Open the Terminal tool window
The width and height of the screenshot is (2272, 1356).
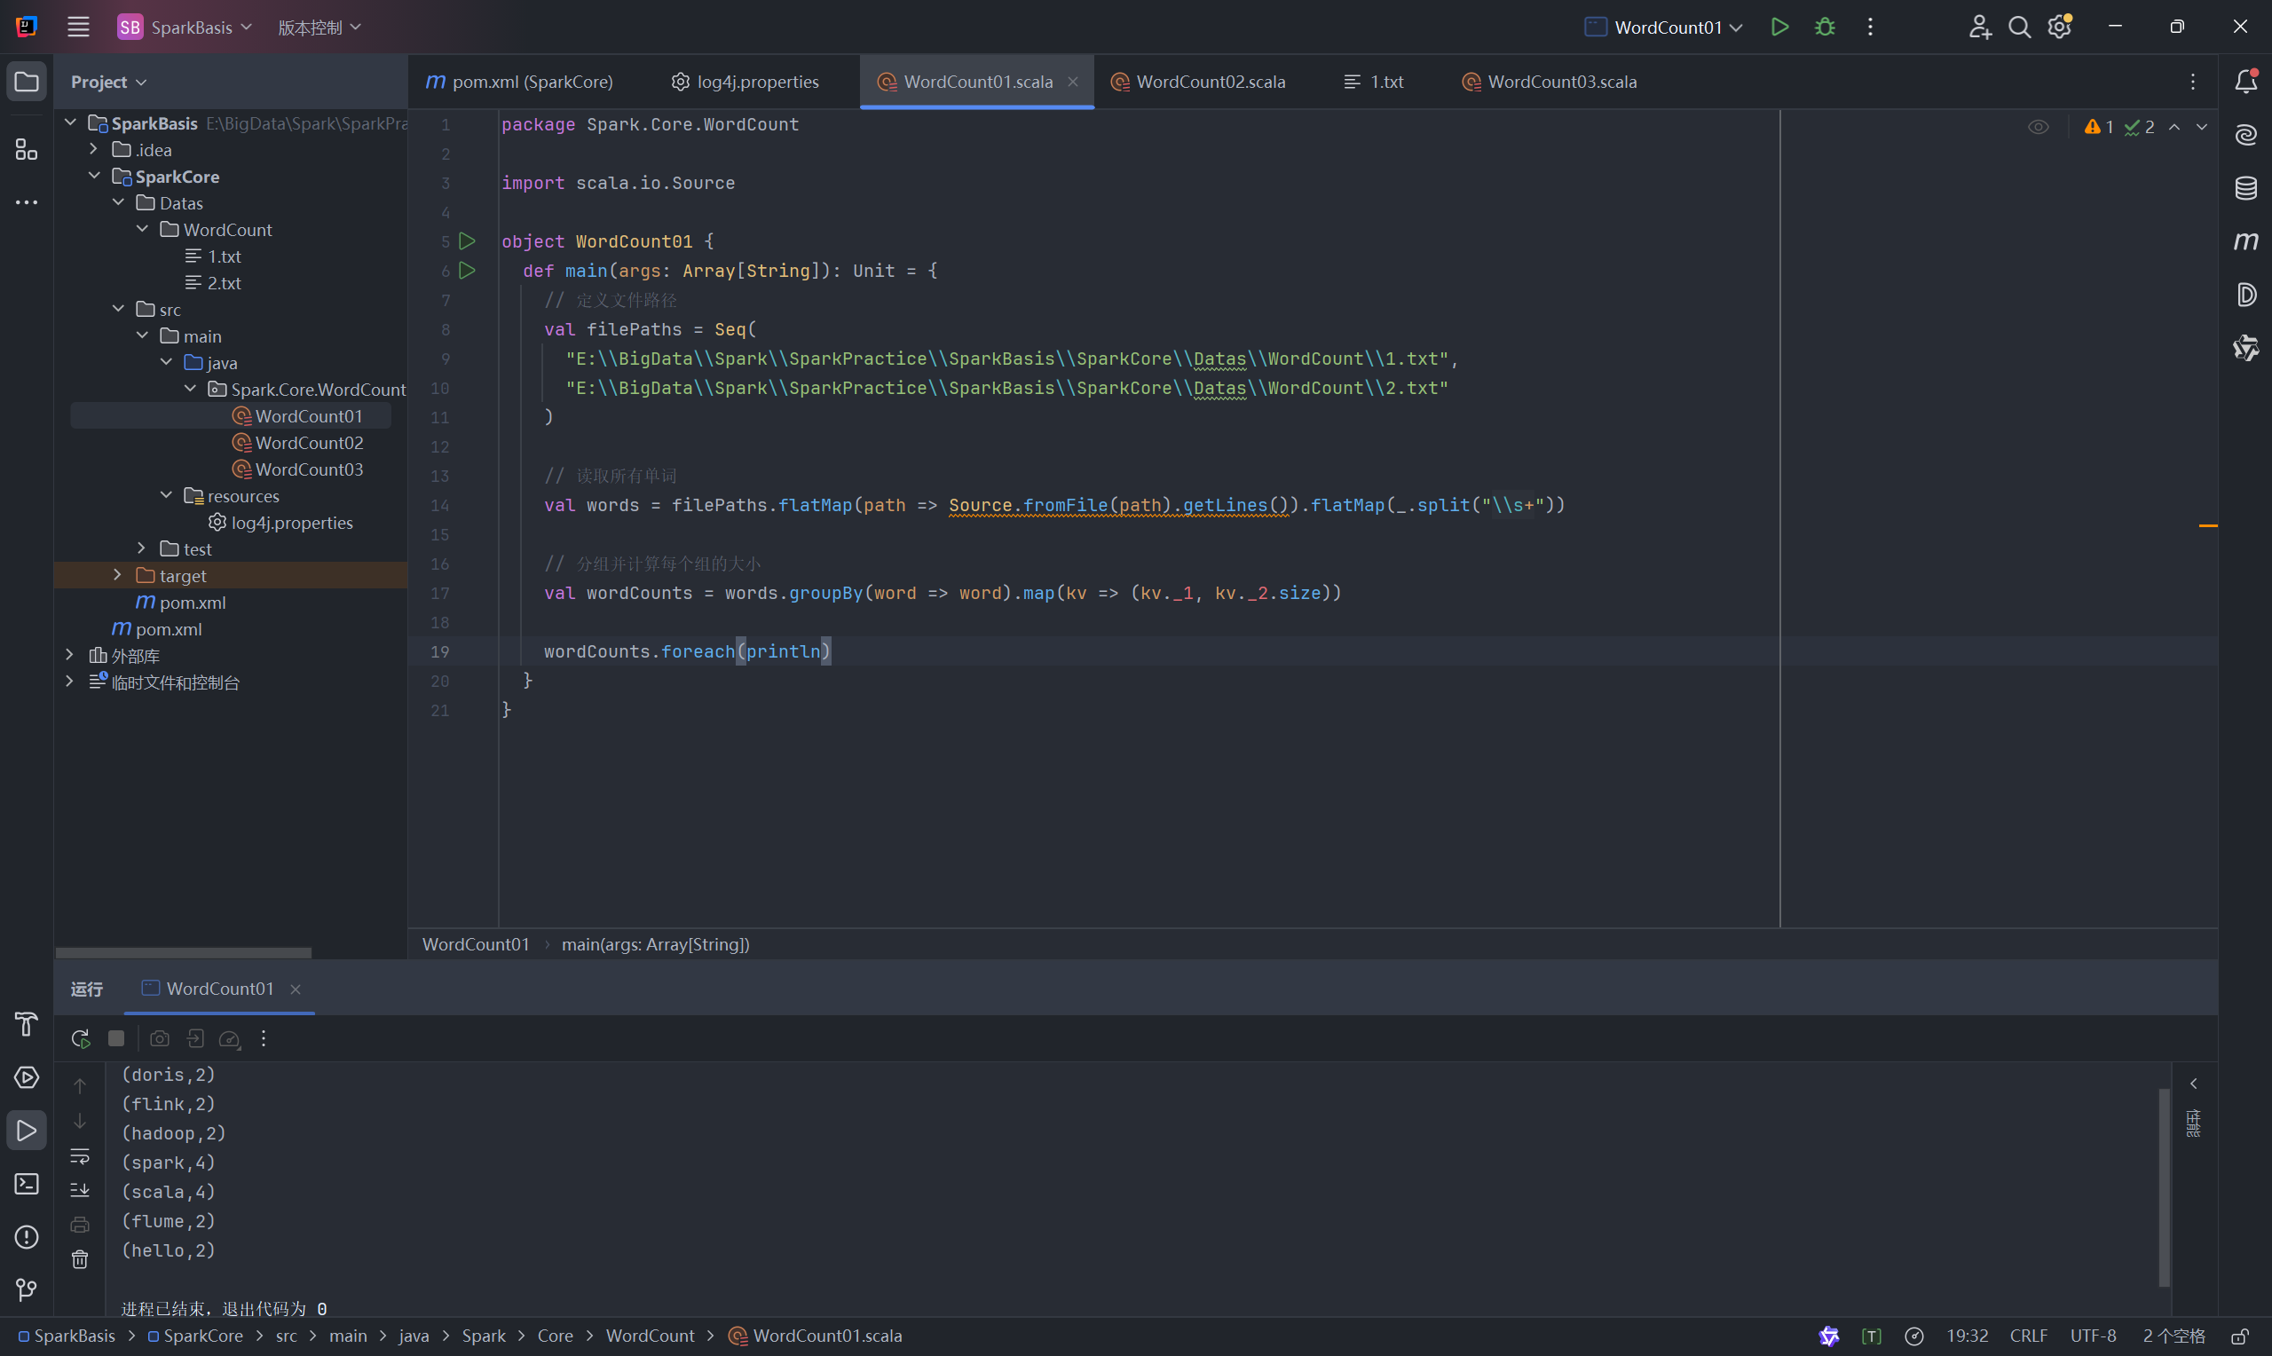coord(27,1184)
